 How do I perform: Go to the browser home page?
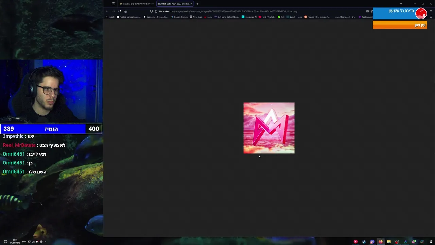click(x=126, y=11)
